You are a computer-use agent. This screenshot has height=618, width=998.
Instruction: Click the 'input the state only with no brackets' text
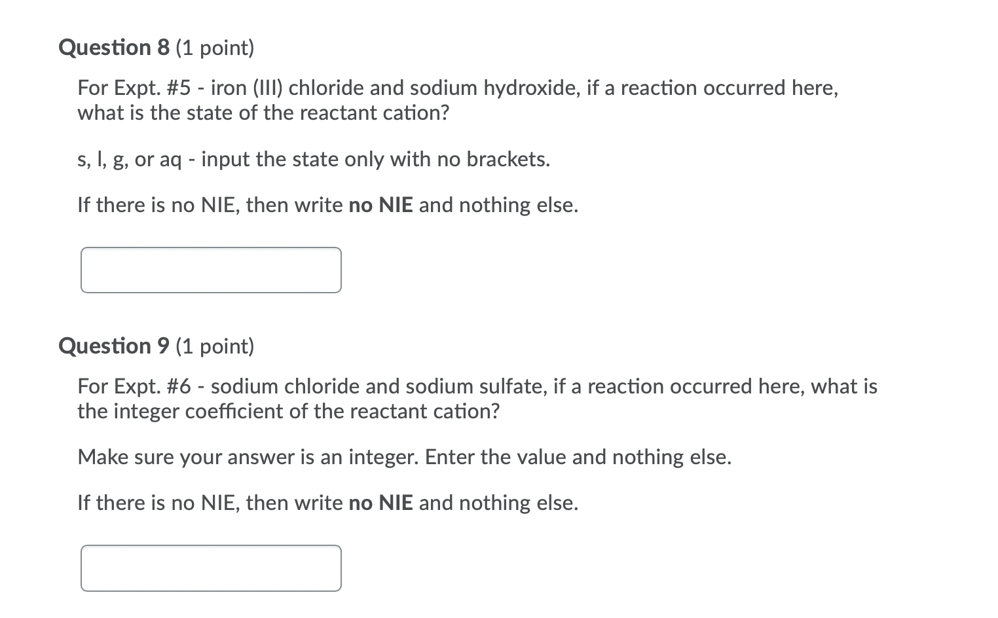click(x=373, y=158)
